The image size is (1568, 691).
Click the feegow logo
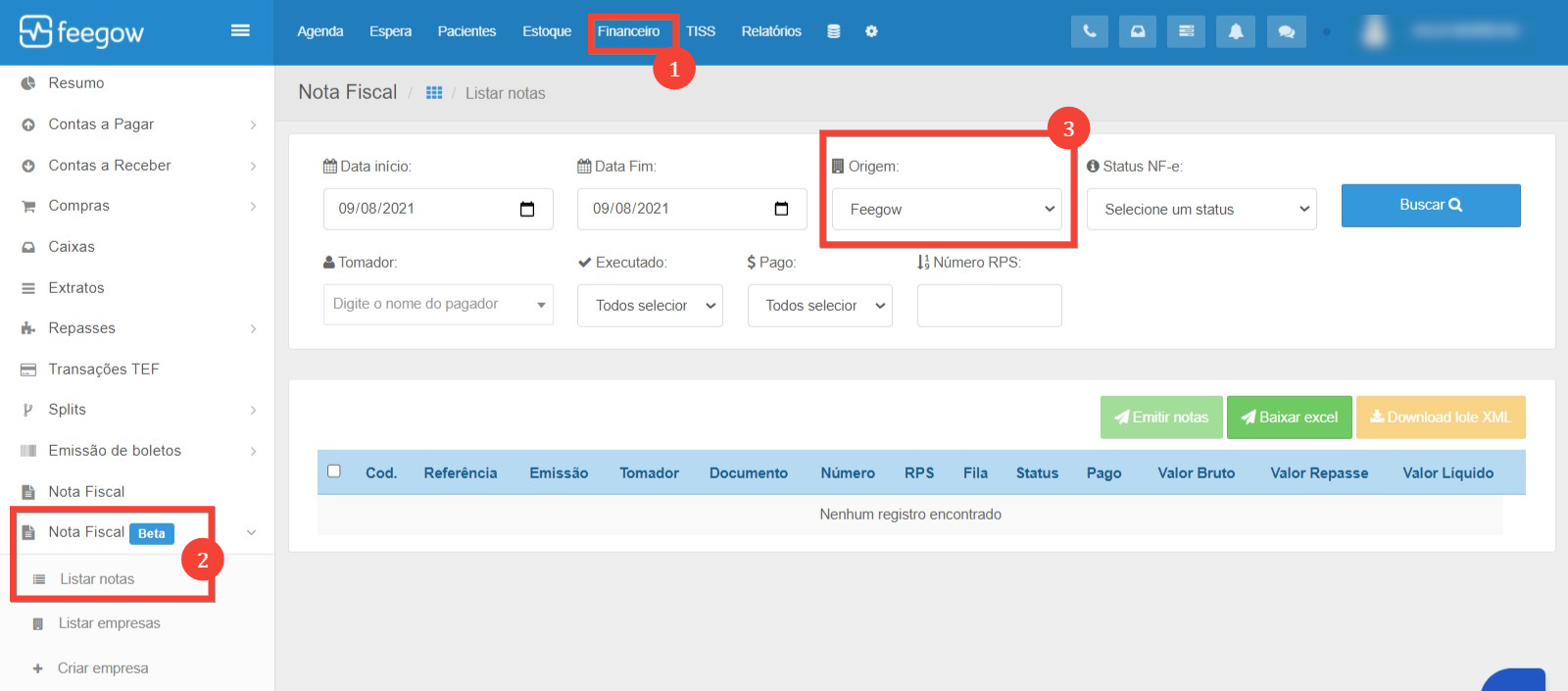(81, 32)
